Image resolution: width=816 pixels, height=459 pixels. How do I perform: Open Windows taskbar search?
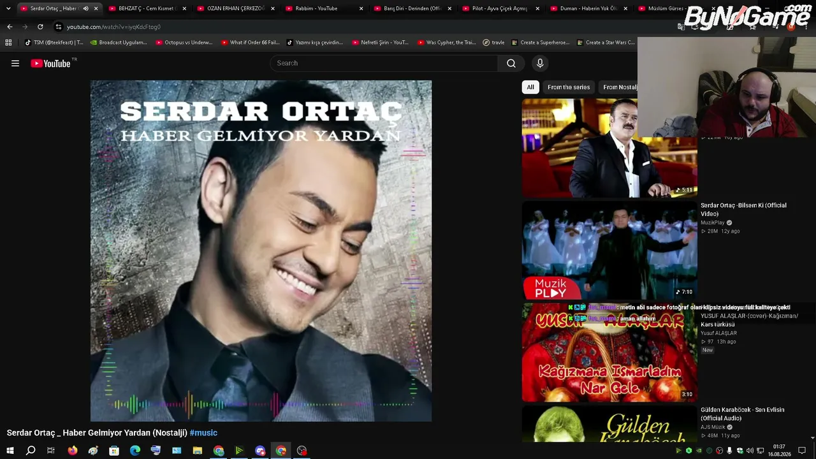[x=31, y=451]
